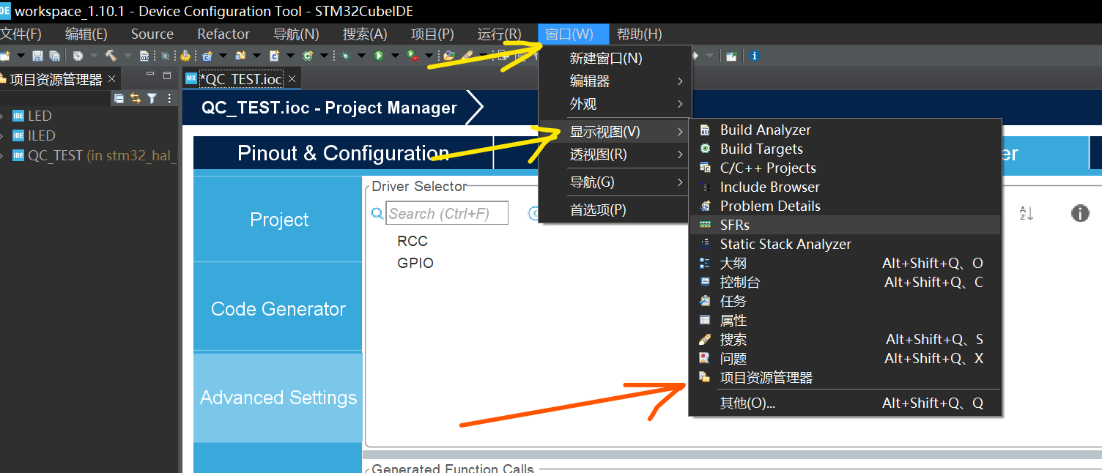Image resolution: width=1102 pixels, height=473 pixels.
Task: Switch to the Pinout & Configuration tab
Action: click(x=343, y=153)
